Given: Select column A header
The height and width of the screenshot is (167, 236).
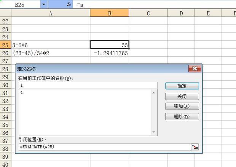Looking at the screenshot, I should 51,13.
